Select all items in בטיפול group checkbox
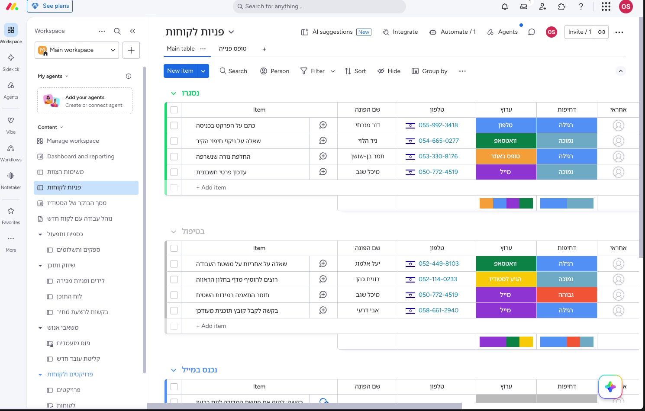The width and height of the screenshot is (645, 411). click(174, 248)
